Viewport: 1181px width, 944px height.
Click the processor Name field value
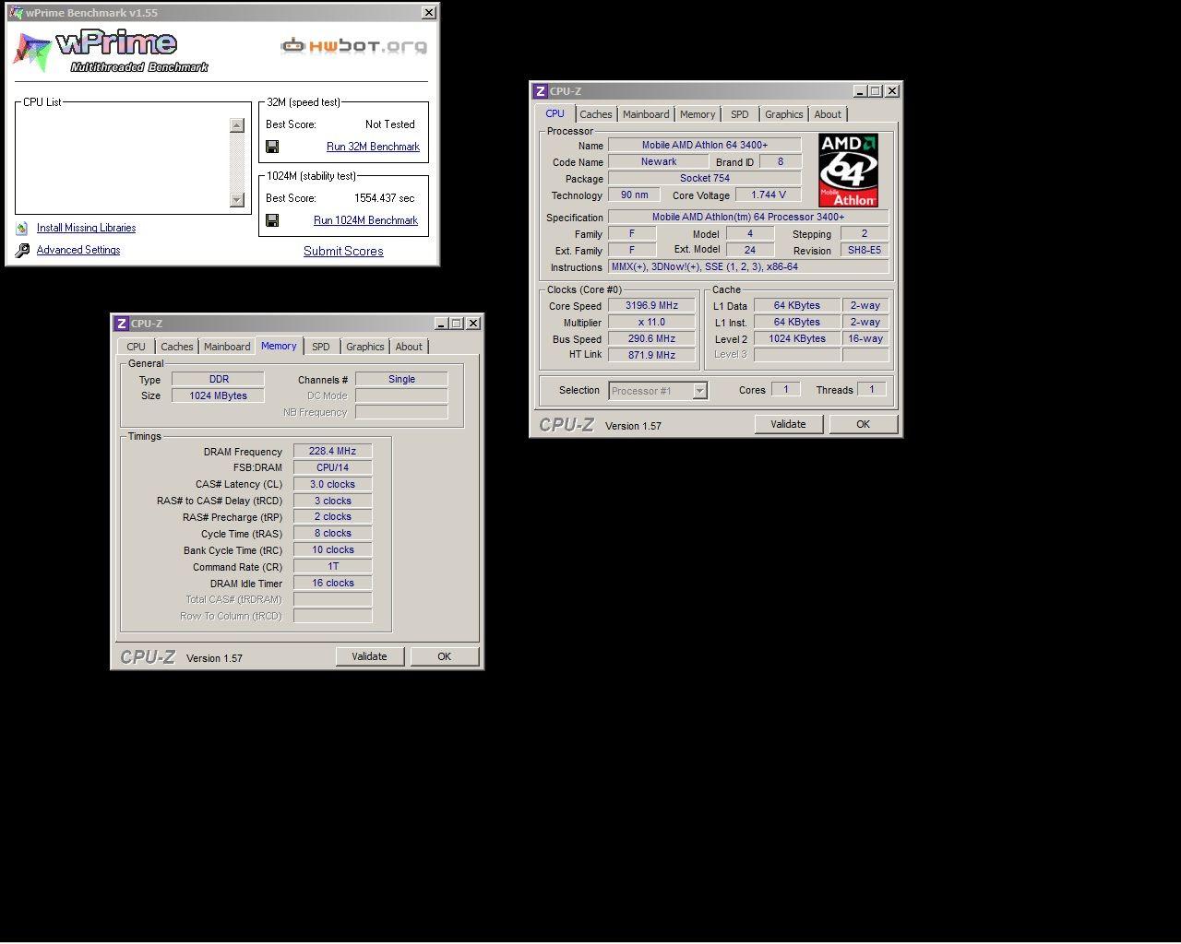(705, 145)
